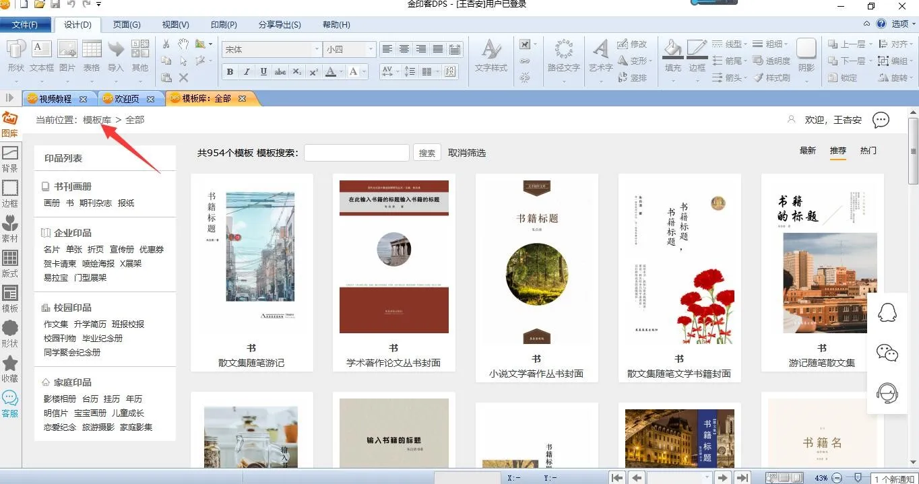The width and height of the screenshot is (919, 484).
Task: Expand the 小四 font size dropdown
Action: 370,50
